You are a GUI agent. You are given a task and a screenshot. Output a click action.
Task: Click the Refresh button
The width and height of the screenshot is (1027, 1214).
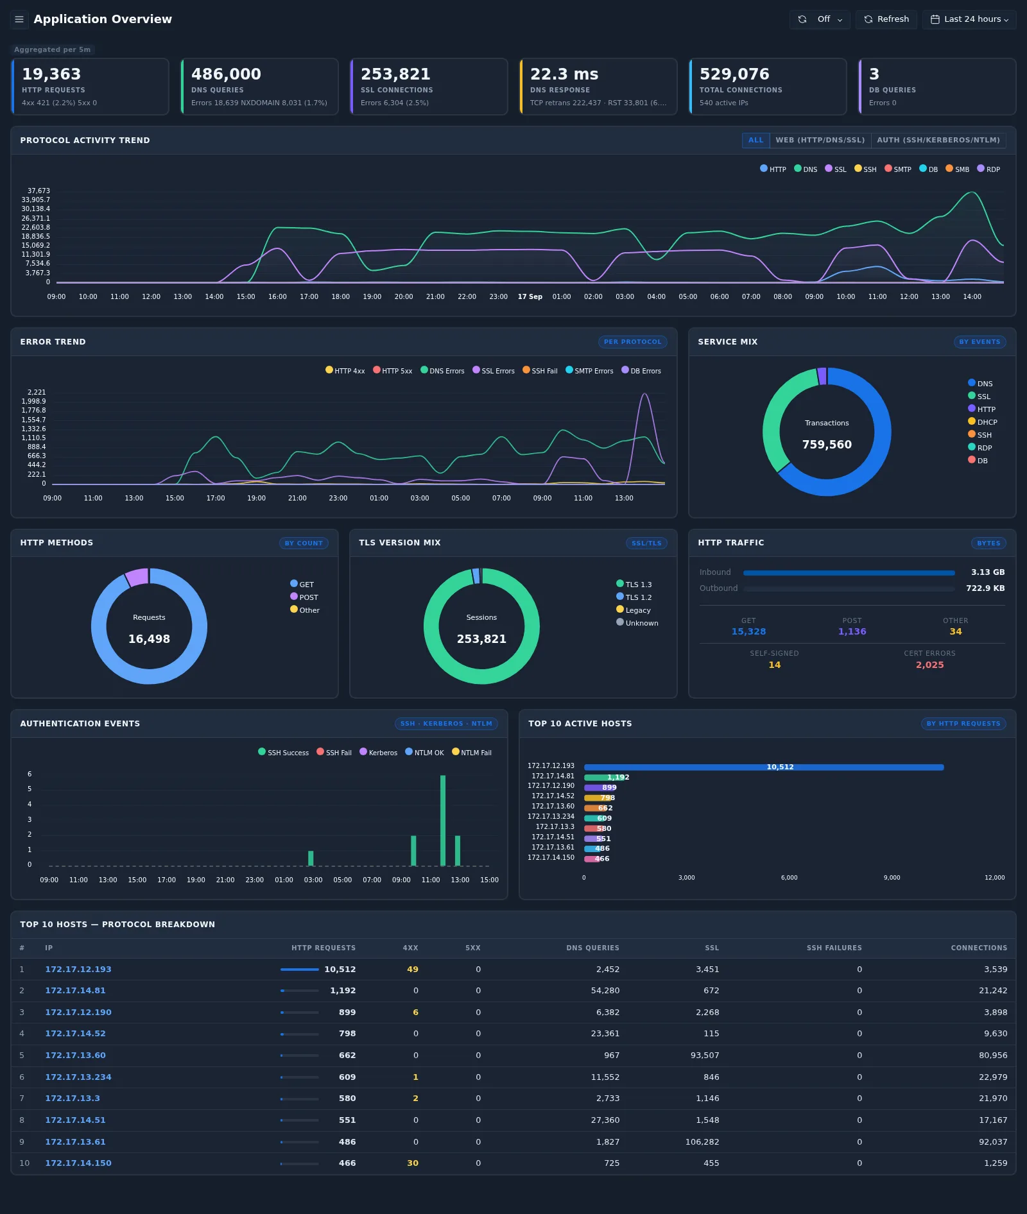coord(886,19)
